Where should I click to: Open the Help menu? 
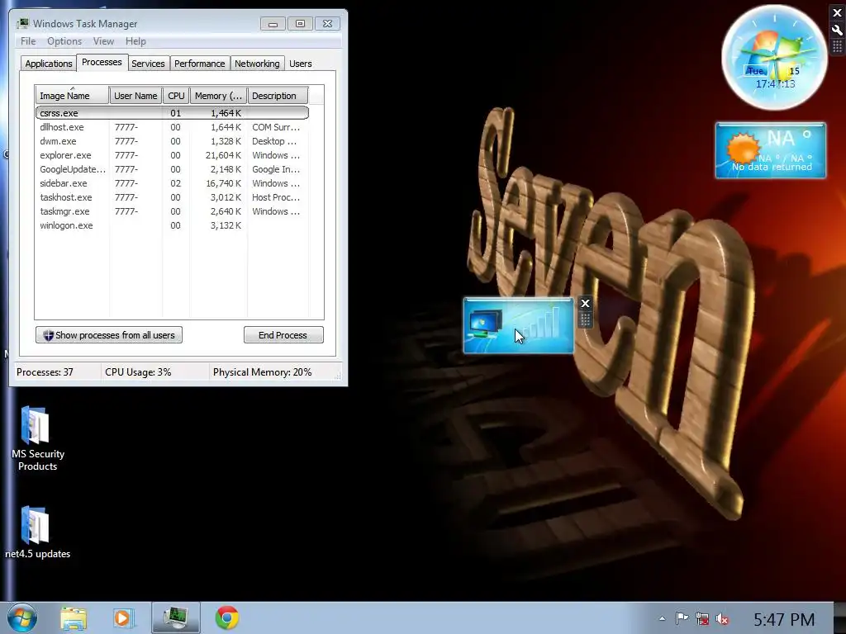[x=135, y=41]
